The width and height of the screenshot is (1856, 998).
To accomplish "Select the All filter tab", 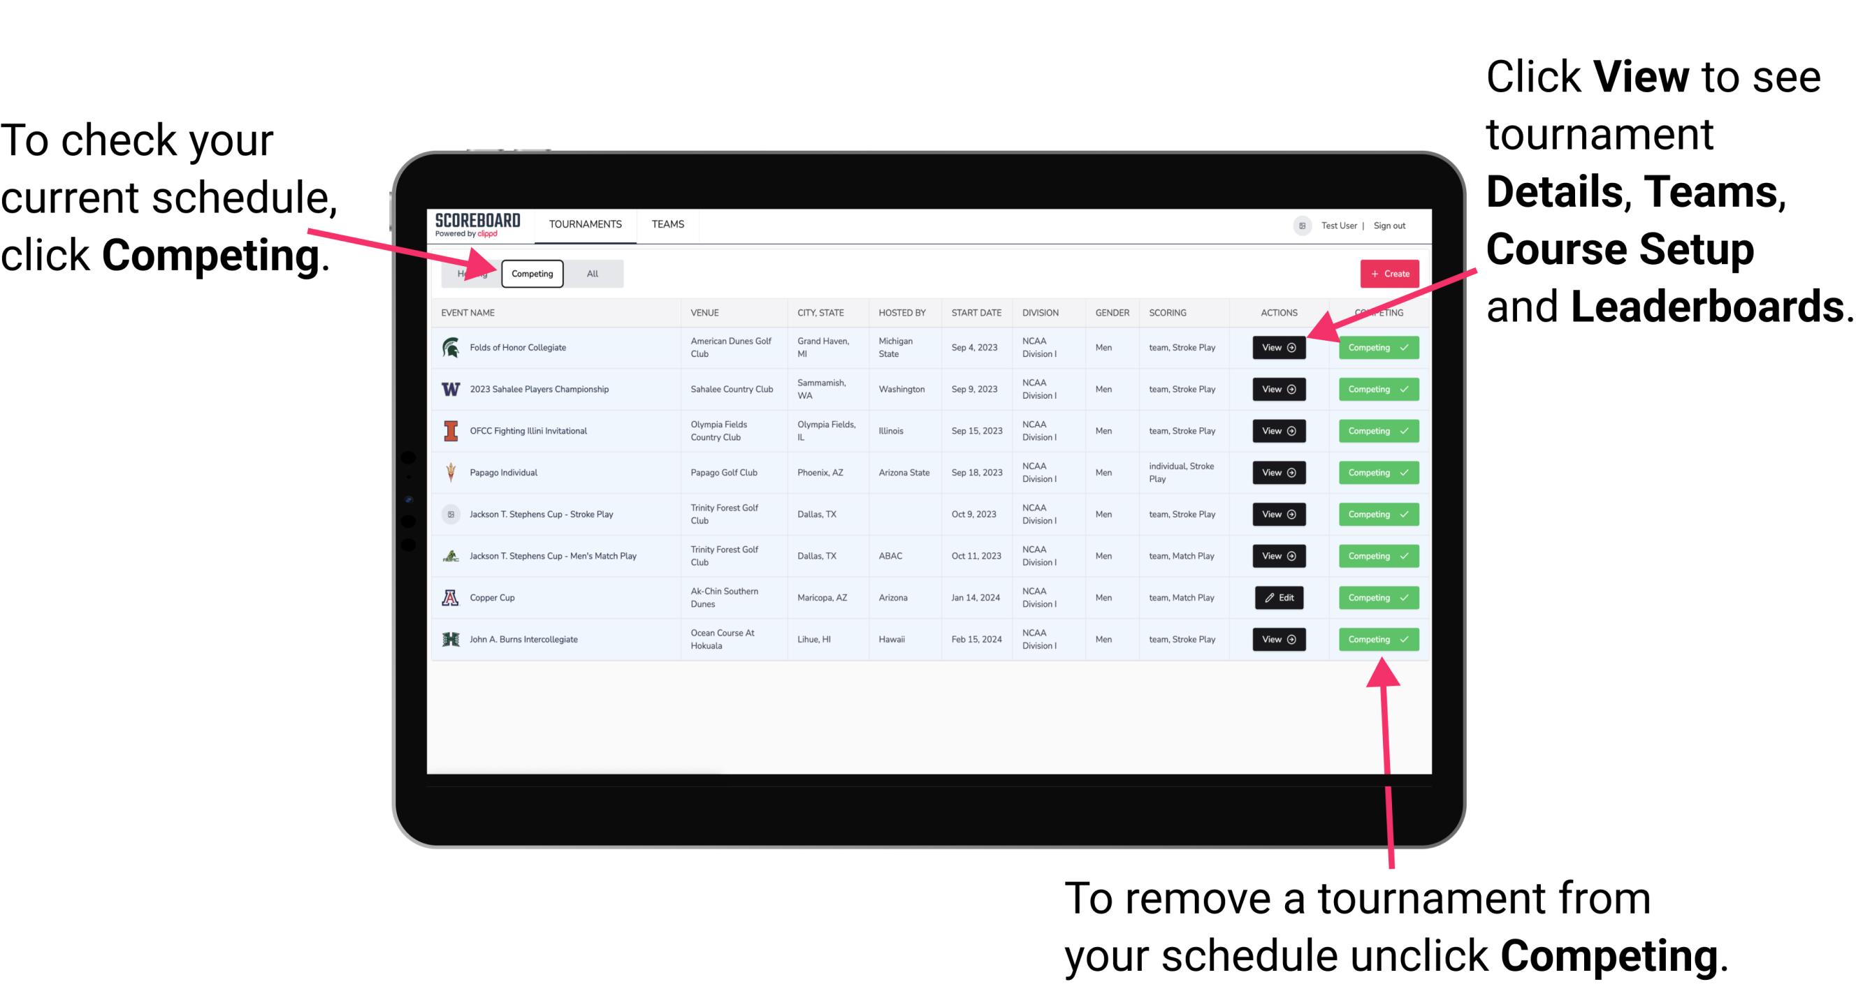I will click(591, 274).
